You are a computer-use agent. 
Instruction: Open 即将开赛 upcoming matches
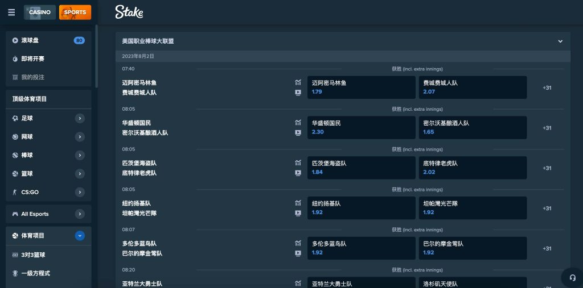[x=48, y=59]
